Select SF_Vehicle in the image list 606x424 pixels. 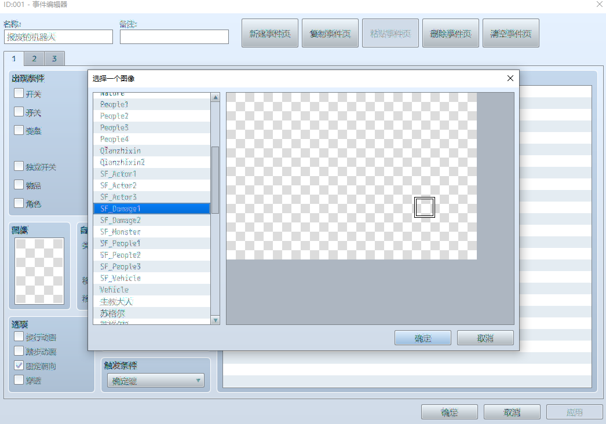(152, 278)
